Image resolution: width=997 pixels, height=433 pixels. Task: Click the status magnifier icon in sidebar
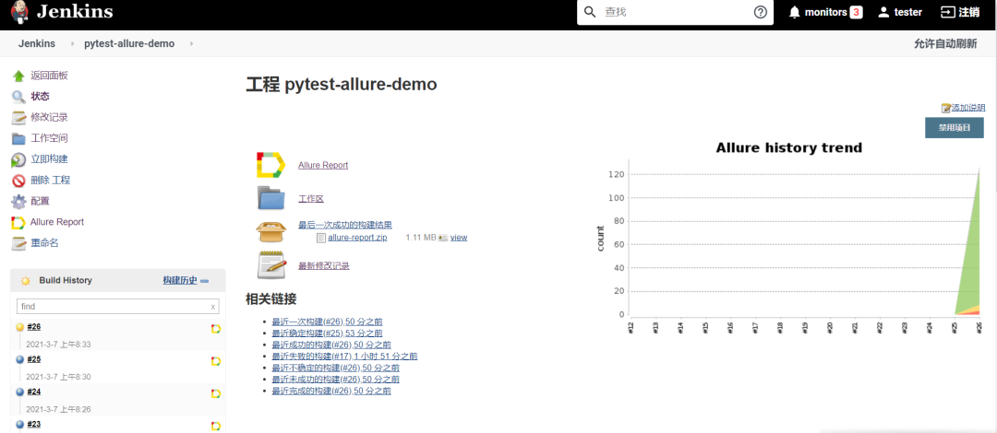[18, 97]
